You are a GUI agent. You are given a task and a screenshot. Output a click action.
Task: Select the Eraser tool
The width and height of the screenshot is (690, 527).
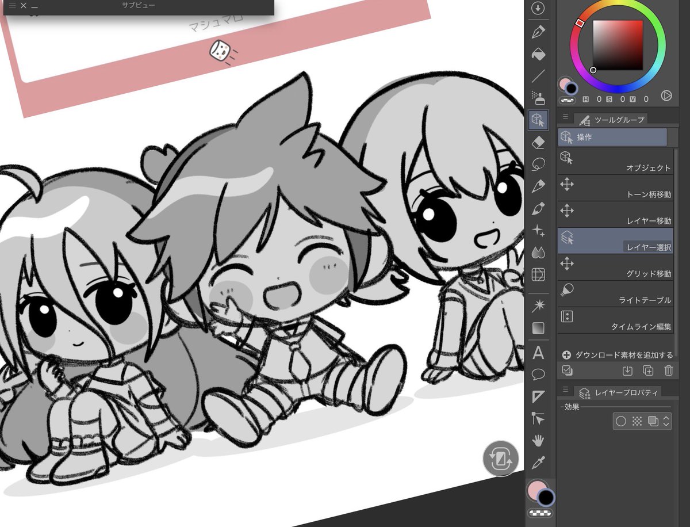coord(538,142)
